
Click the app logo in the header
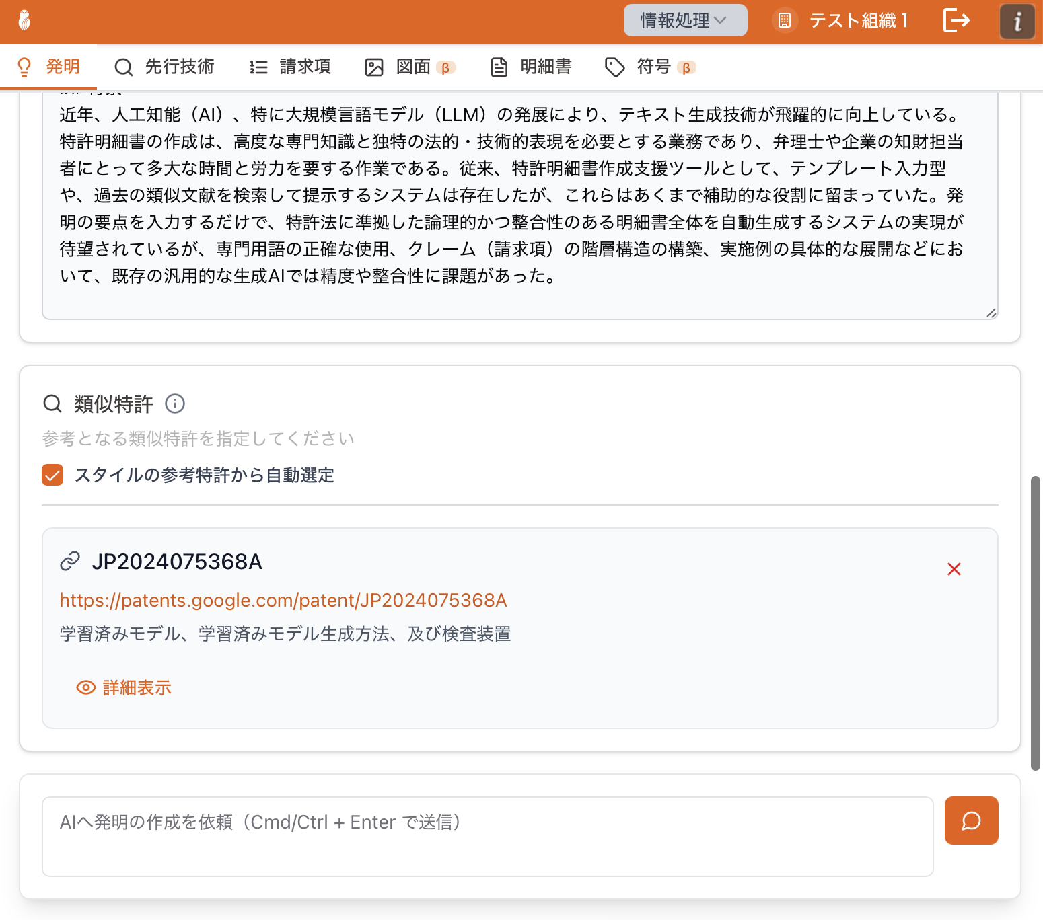point(24,21)
